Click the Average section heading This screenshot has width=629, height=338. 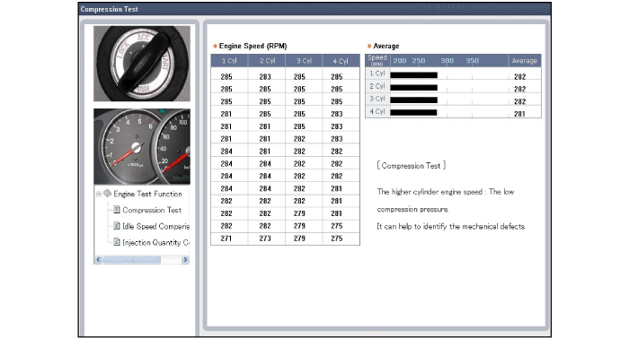pyautogui.click(x=385, y=46)
